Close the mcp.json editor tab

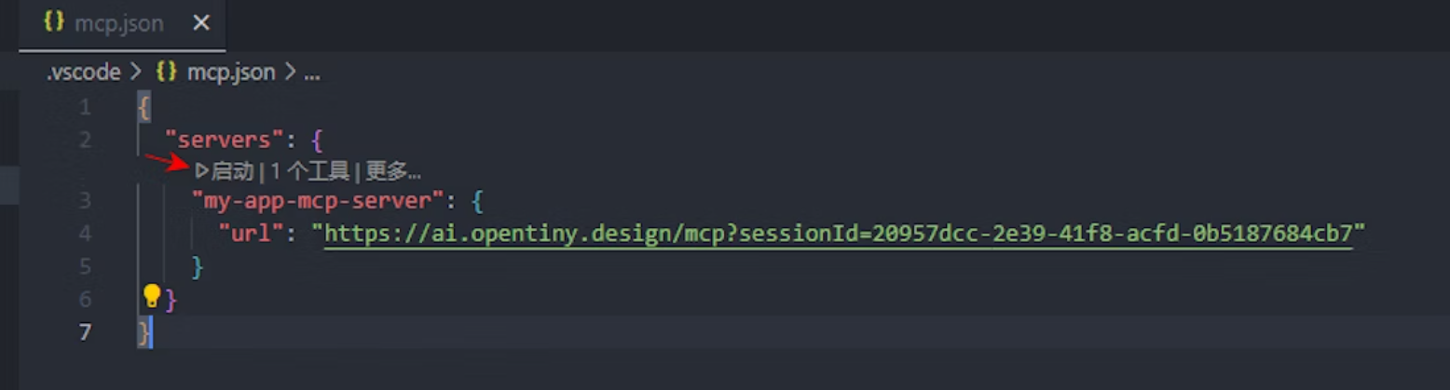(200, 23)
